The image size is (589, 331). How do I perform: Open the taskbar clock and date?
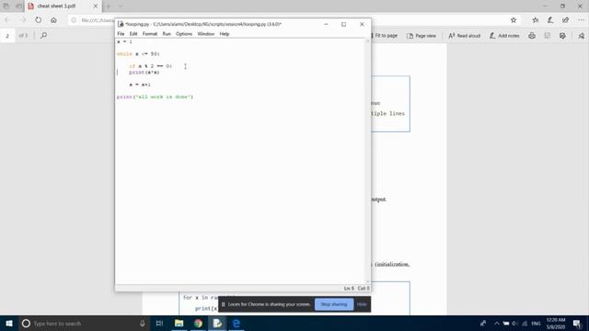556,323
